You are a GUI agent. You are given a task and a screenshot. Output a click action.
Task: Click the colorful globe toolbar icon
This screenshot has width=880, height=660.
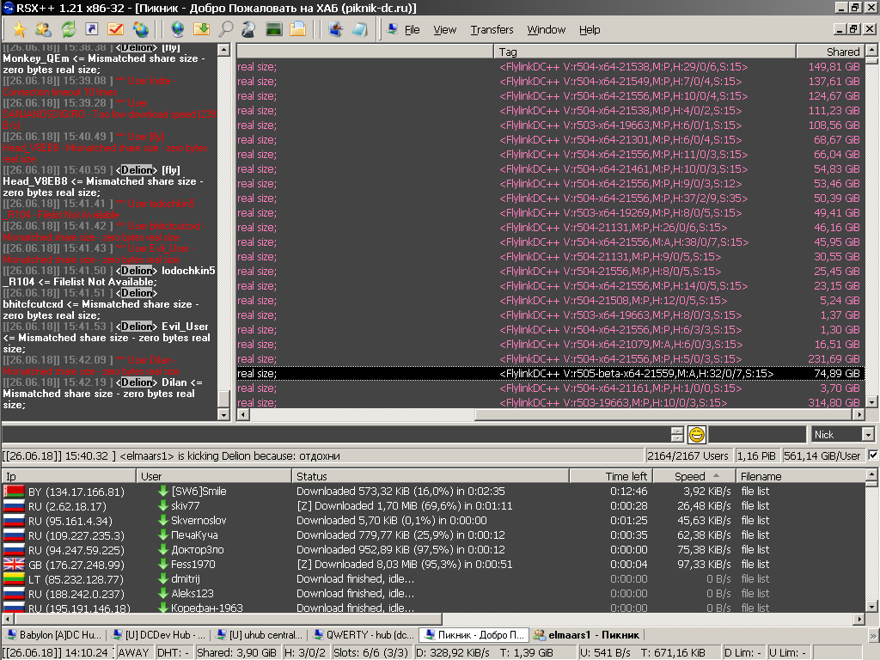[140, 29]
